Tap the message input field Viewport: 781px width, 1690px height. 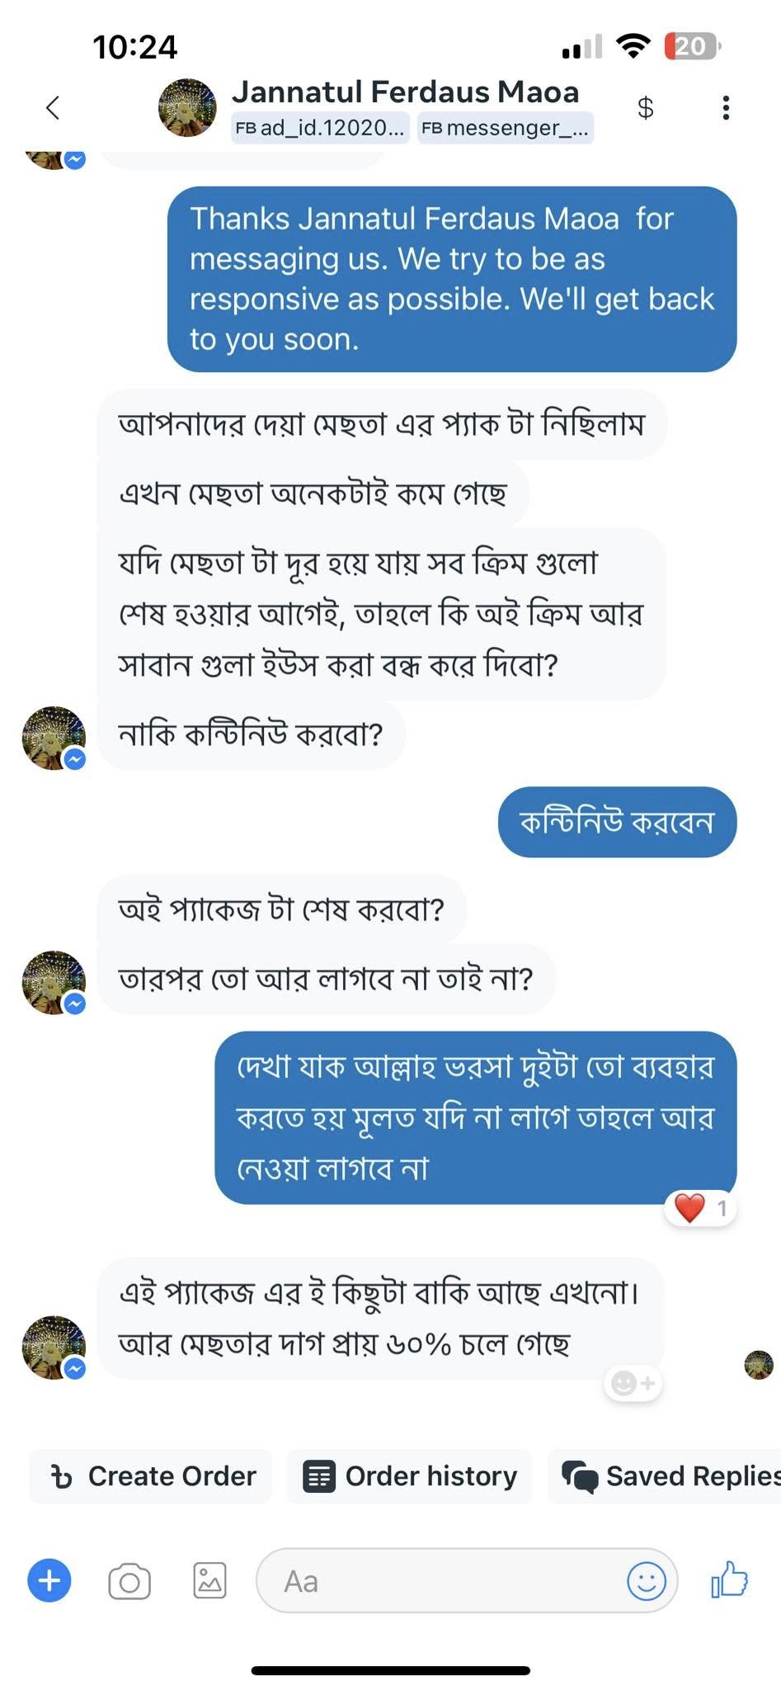[x=437, y=1581]
